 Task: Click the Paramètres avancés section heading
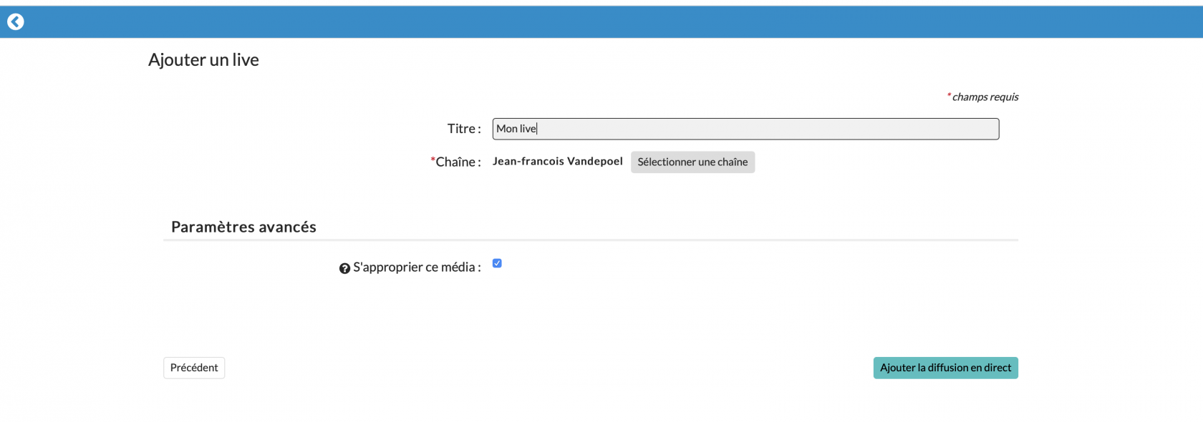(243, 227)
